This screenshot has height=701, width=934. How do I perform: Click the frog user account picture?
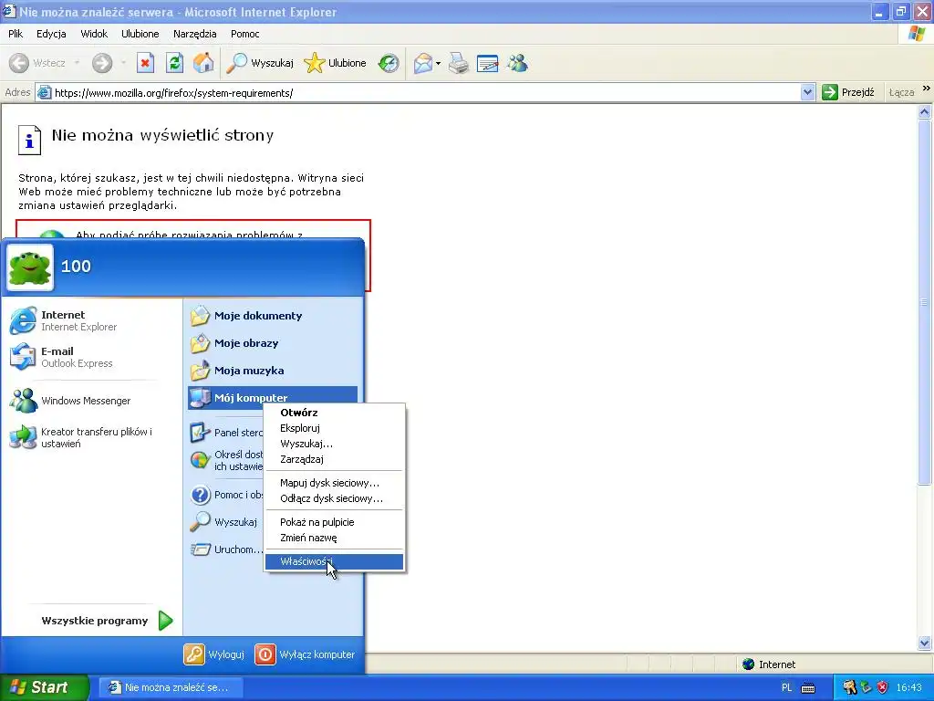click(x=30, y=267)
